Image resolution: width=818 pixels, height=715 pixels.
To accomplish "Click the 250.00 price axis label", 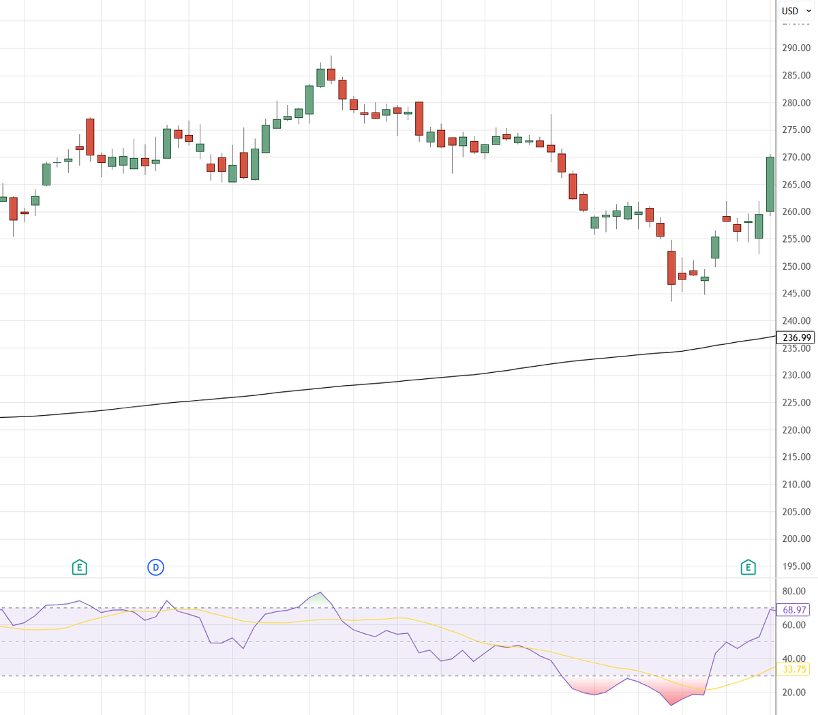I will [796, 267].
